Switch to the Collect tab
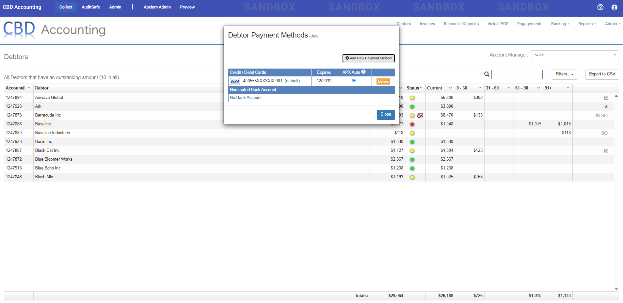 [66, 7]
